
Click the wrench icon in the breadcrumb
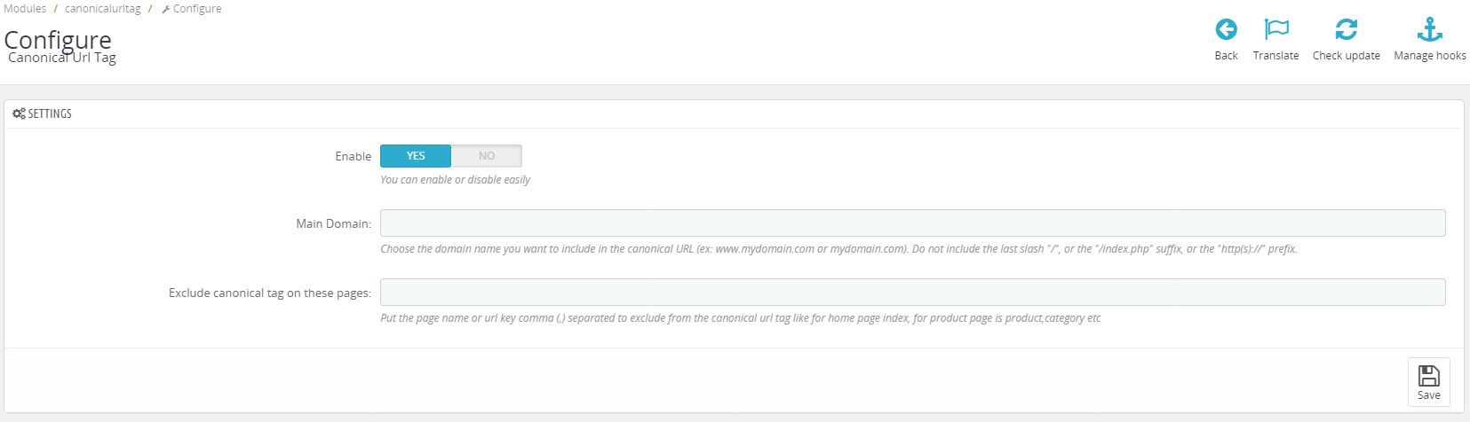tap(166, 9)
